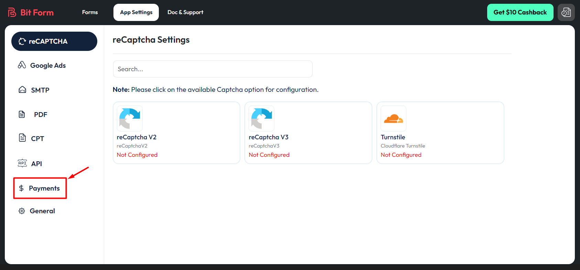The image size is (580, 270).
Task: Click the API icon in the sidebar
Action: 22,163
